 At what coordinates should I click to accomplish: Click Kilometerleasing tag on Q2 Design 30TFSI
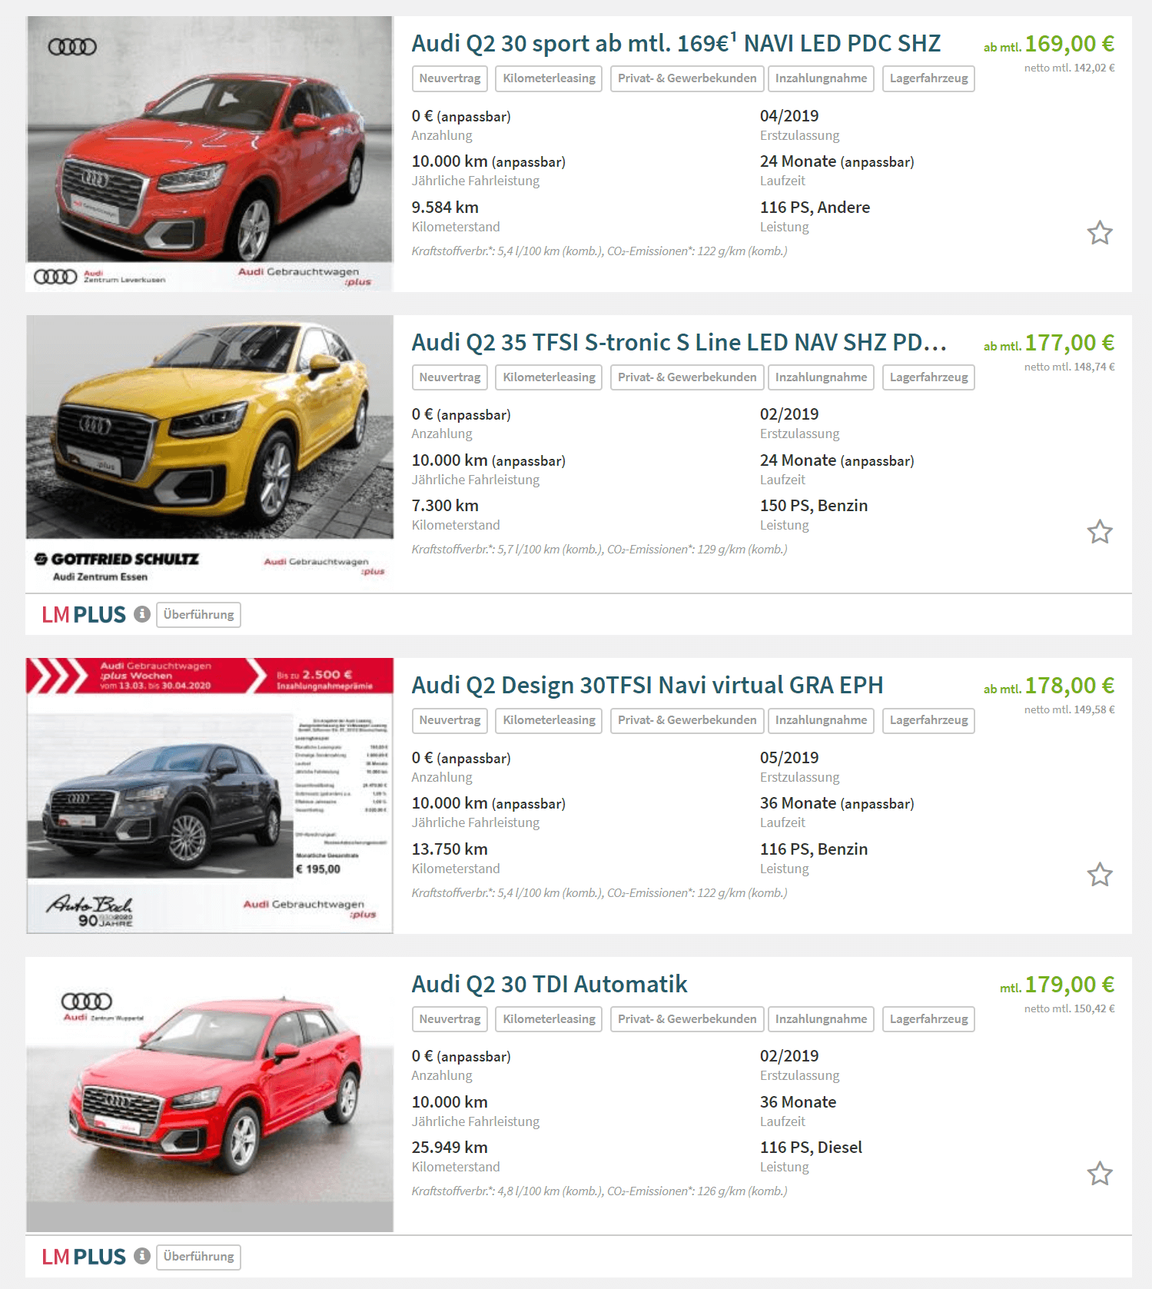click(549, 720)
